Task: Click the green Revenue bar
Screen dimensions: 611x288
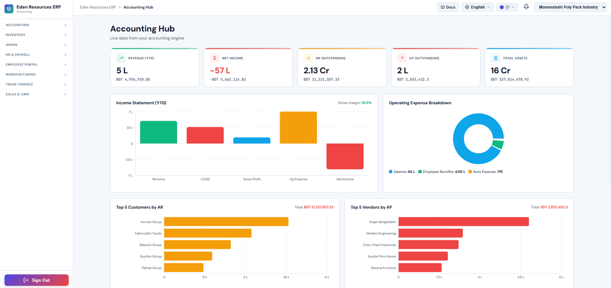Action: pos(158,132)
